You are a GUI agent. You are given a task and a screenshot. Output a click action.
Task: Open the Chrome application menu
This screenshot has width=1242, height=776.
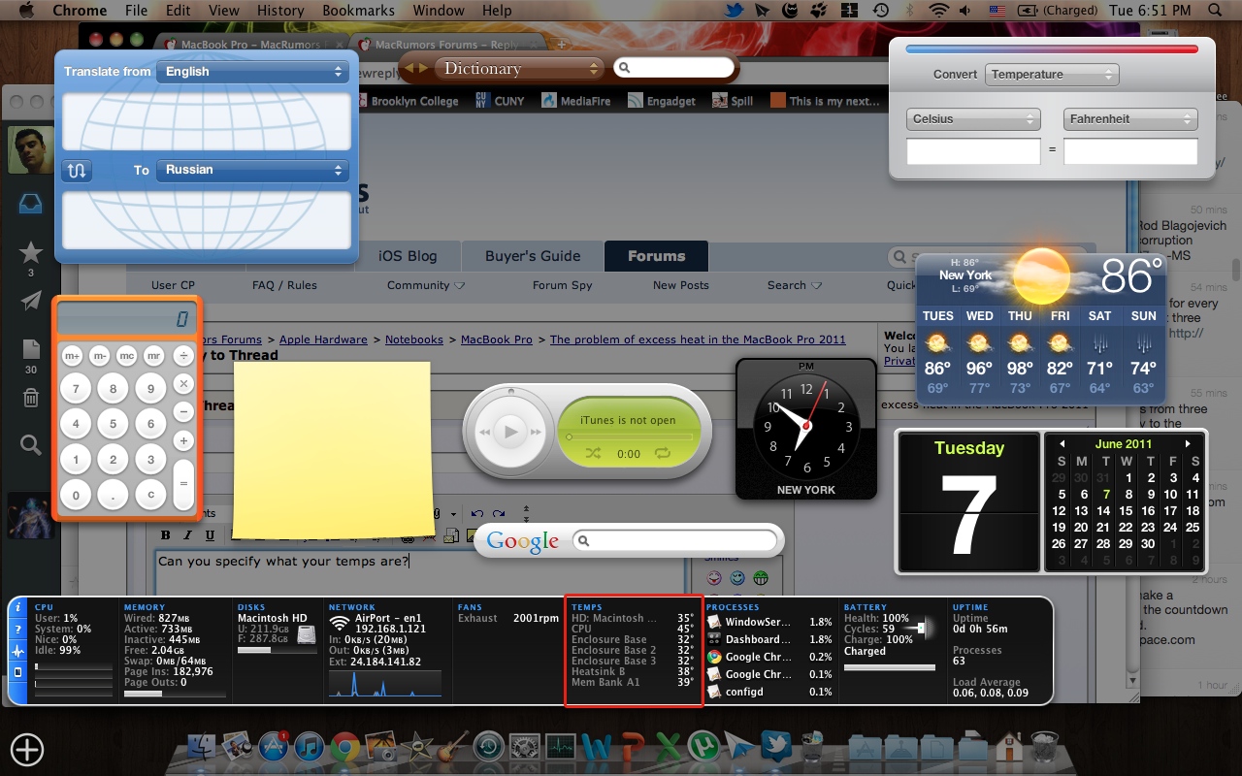[x=80, y=11]
